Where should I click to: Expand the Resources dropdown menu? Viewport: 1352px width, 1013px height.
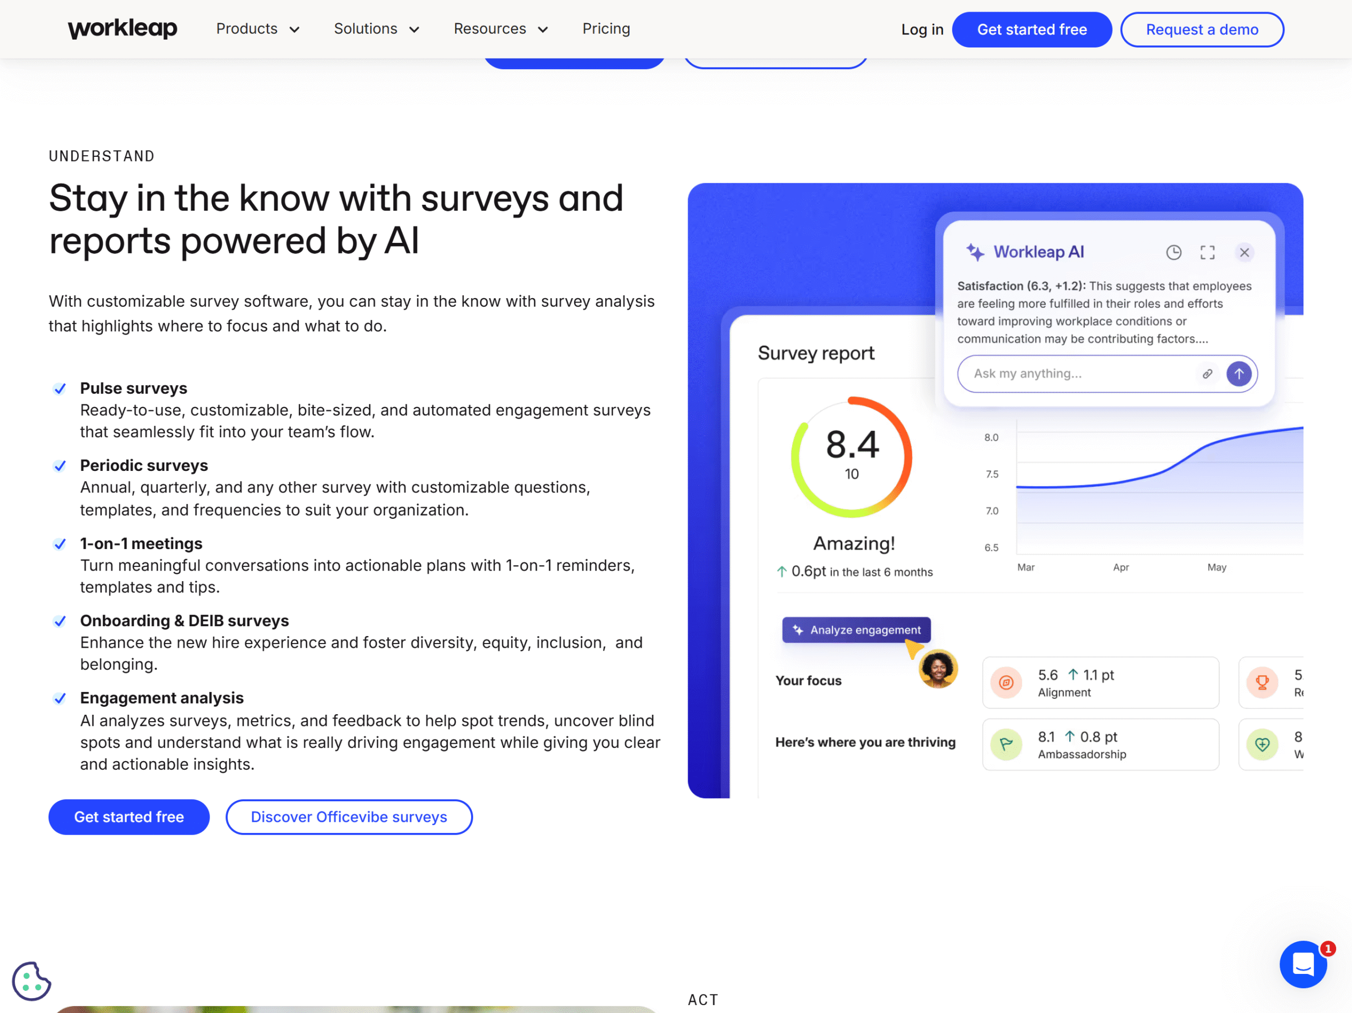pos(500,29)
